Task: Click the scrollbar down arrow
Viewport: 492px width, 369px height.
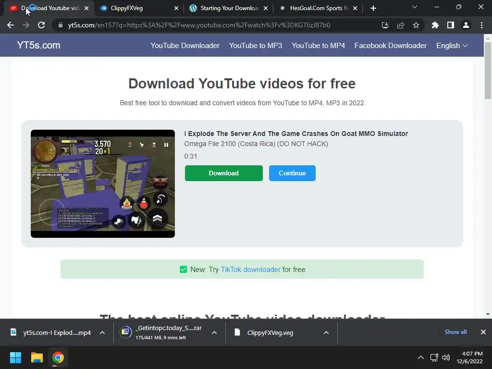Action: pos(488,314)
